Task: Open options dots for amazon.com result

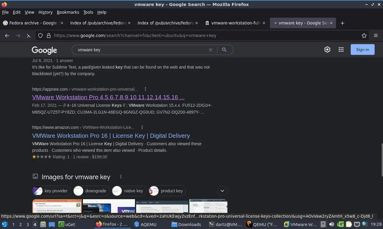Action: point(142,127)
